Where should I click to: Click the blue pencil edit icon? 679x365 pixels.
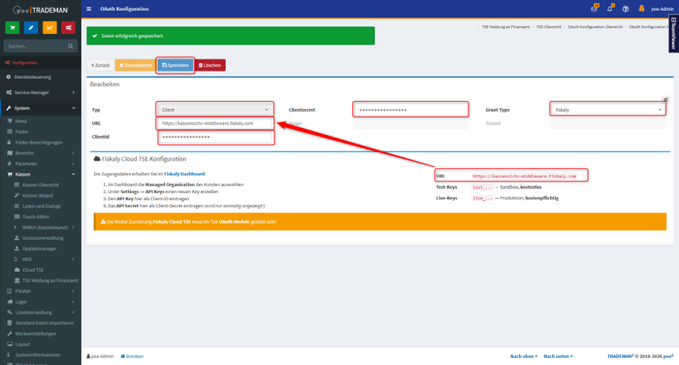coord(31,27)
